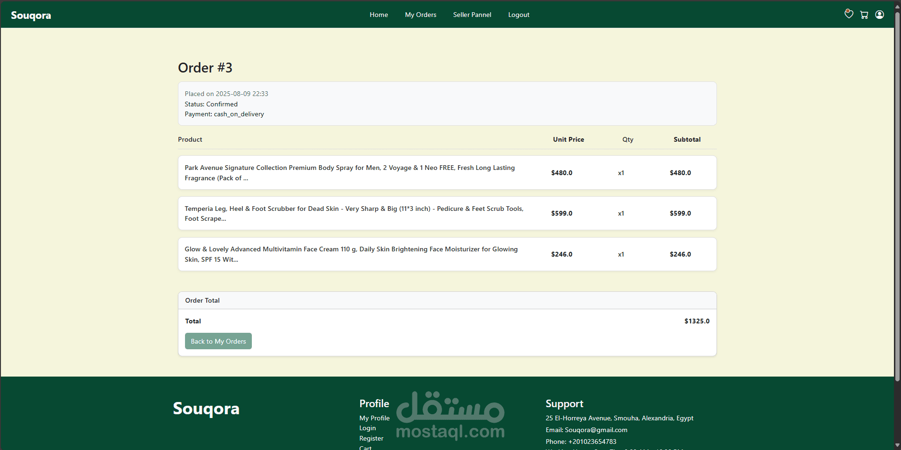Select the Park Avenue Body Spray product row
The width and height of the screenshot is (901, 450).
[x=447, y=173]
